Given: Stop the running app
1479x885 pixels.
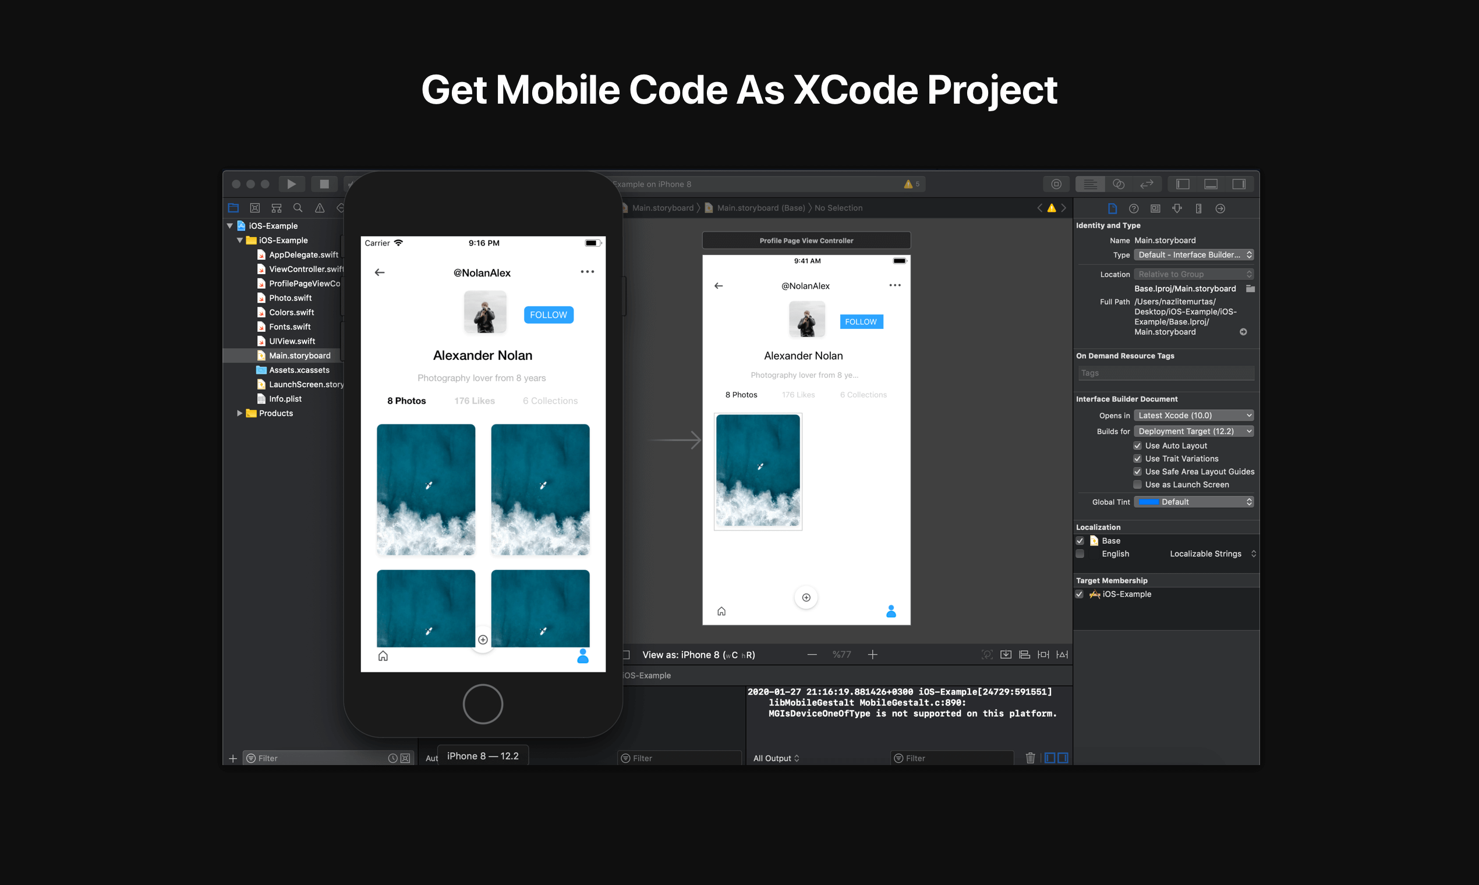Looking at the screenshot, I should (x=324, y=184).
